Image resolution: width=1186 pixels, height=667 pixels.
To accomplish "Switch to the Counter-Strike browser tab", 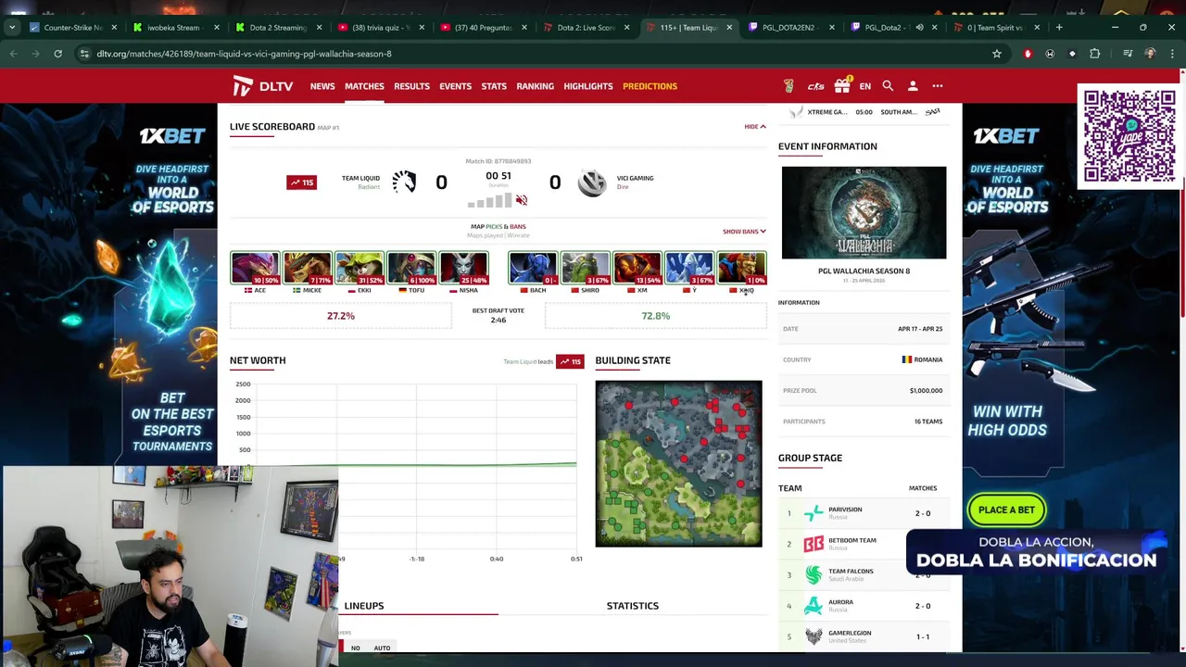I will 74,27.
